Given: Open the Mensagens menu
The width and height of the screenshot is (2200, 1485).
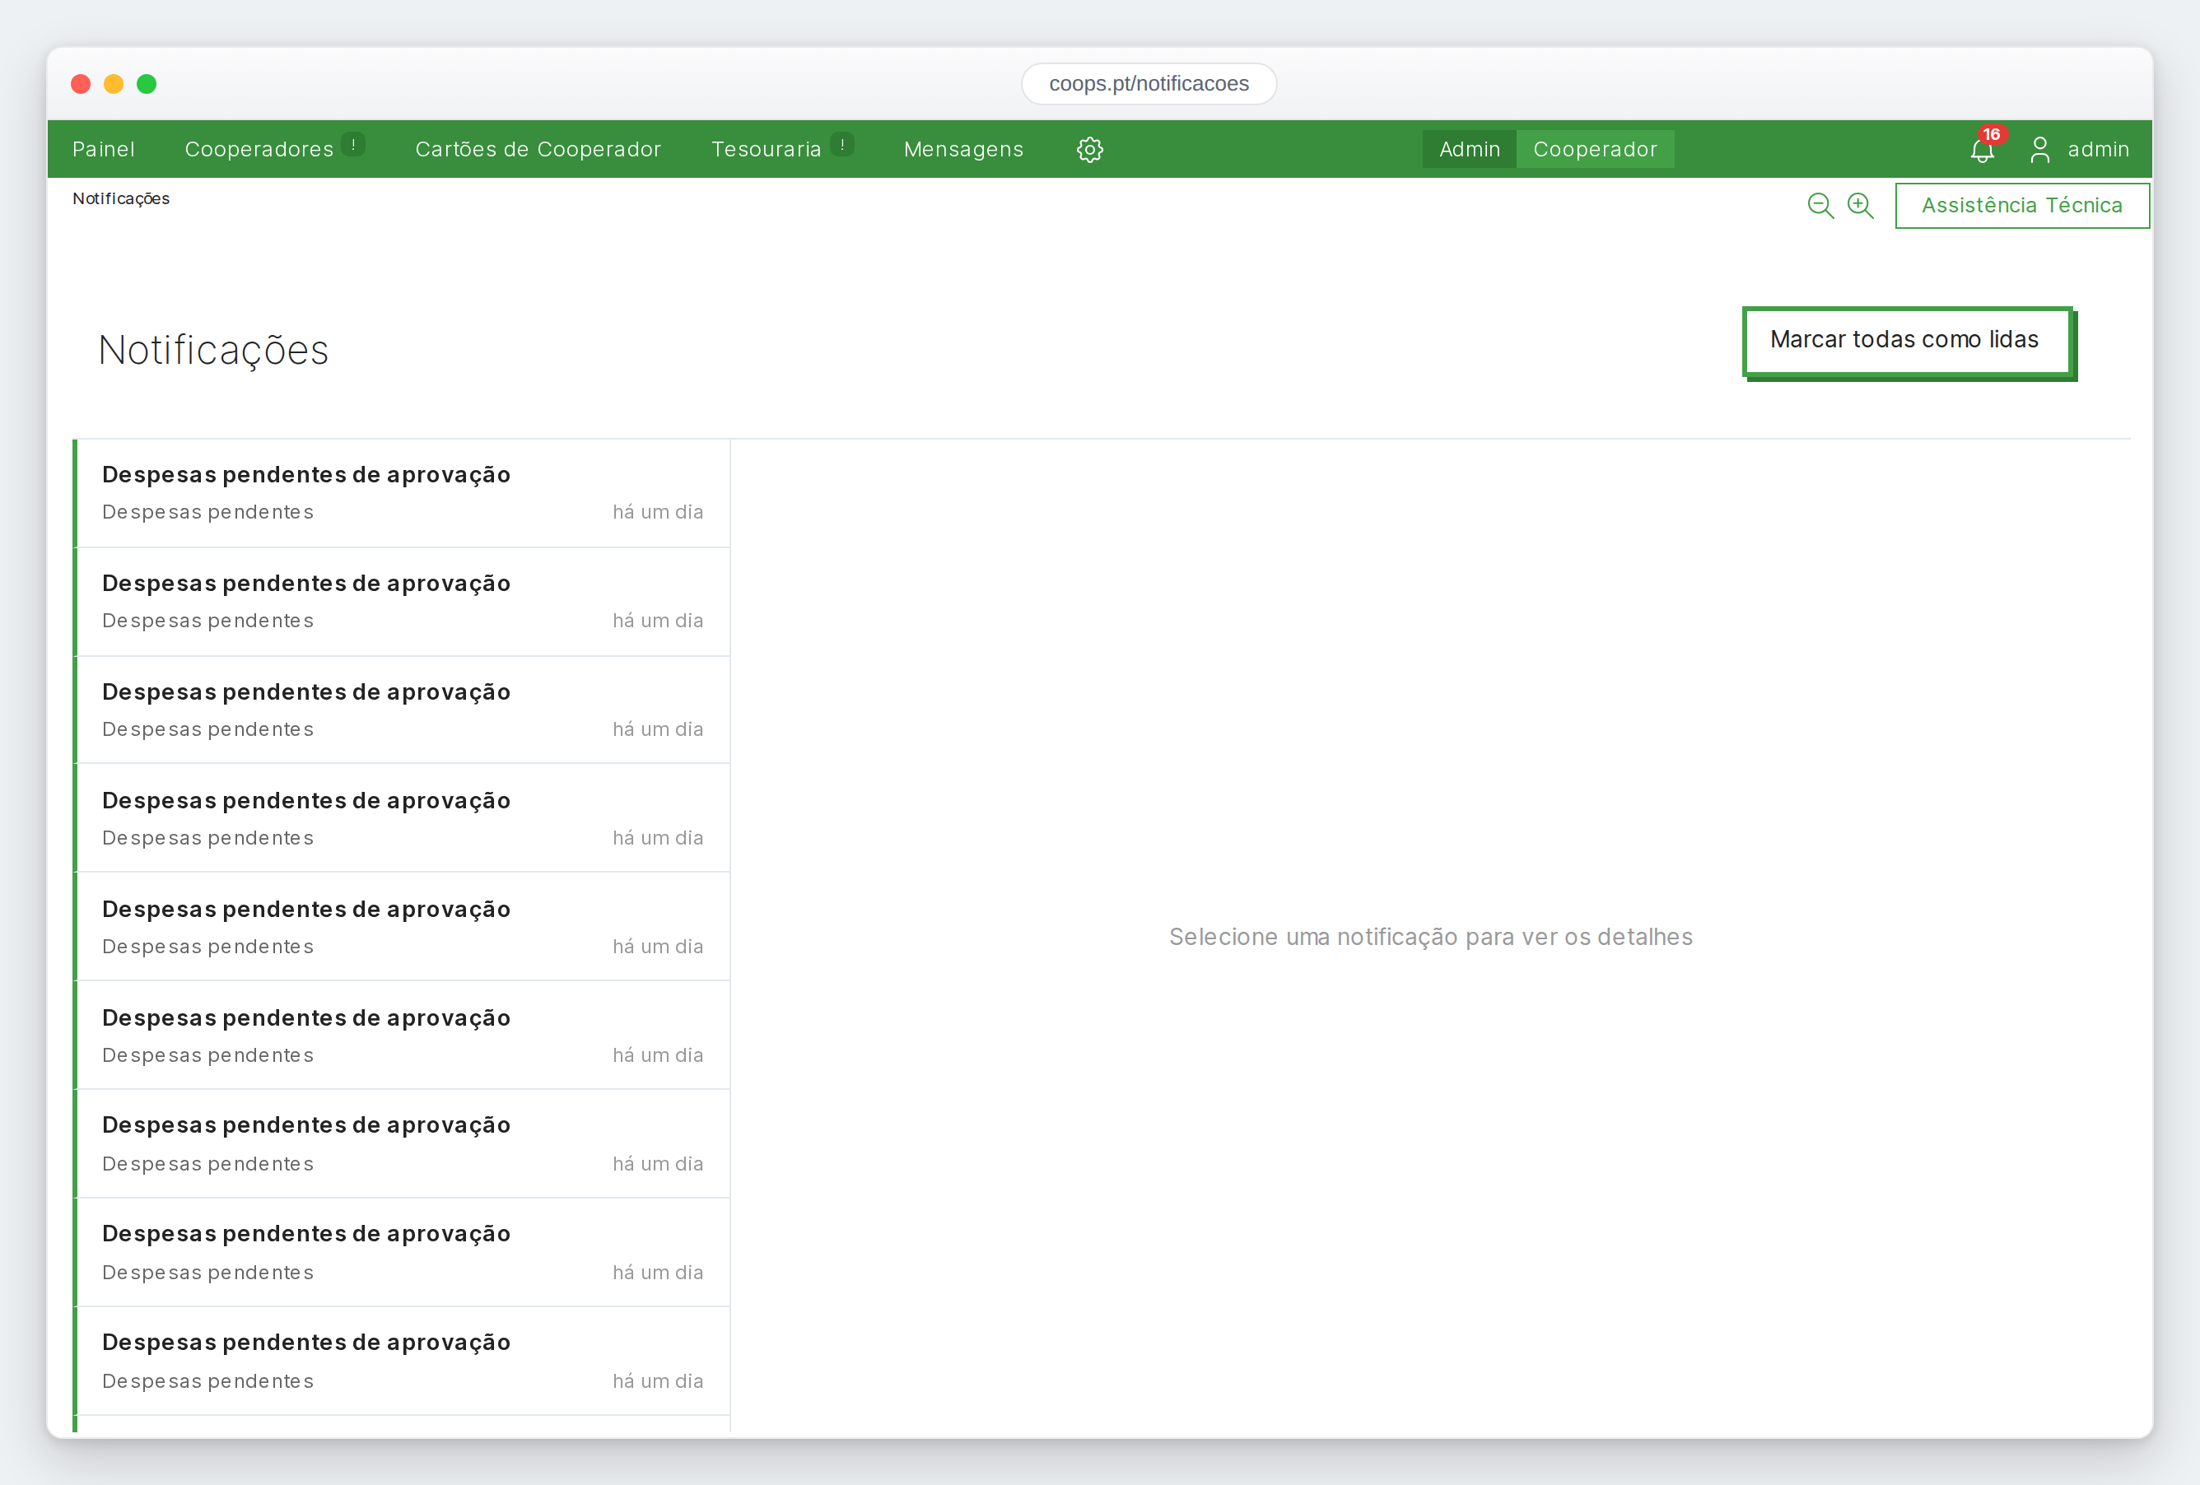Looking at the screenshot, I should point(963,150).
